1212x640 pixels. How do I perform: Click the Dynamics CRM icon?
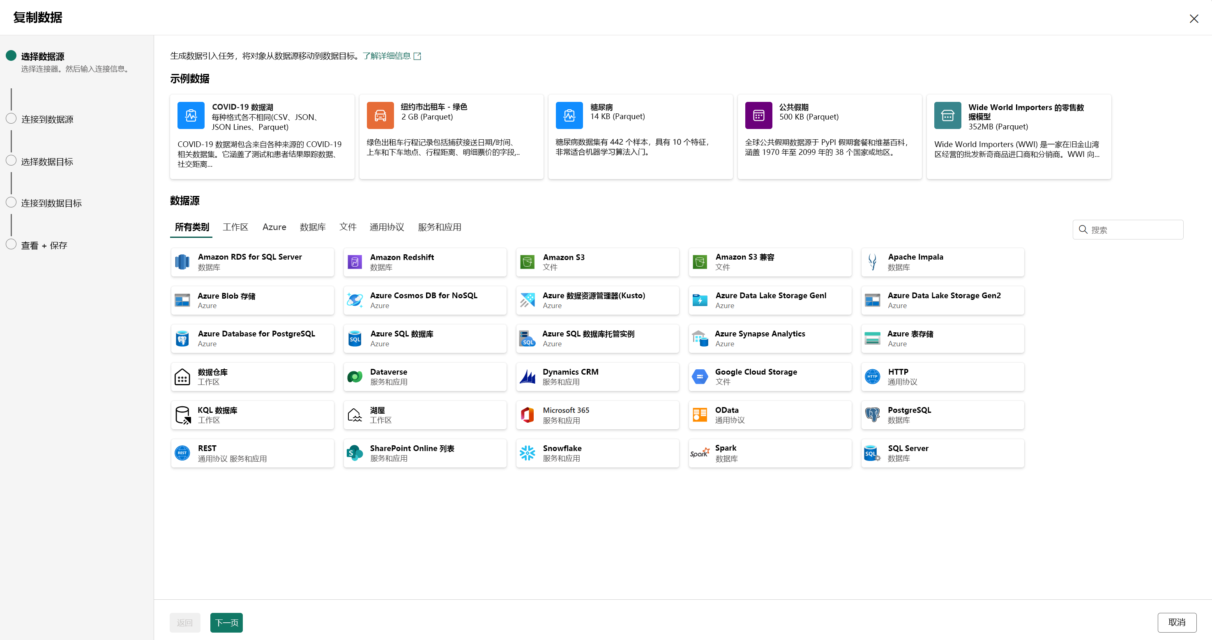(528, 377)
